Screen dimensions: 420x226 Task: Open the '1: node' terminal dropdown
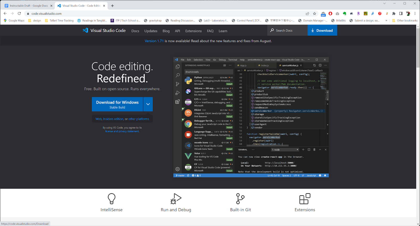coord(285,150)
